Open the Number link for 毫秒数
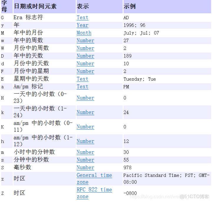The width and height of the screenshot is (212, 202). coord(86,167)
